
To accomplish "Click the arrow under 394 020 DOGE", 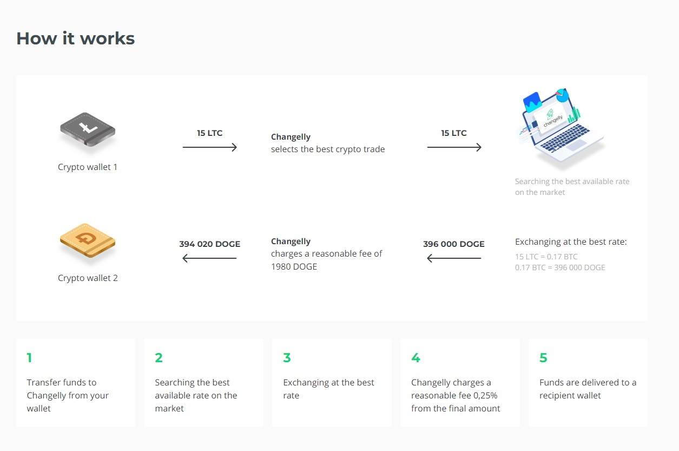I will [x=209, y=258].
